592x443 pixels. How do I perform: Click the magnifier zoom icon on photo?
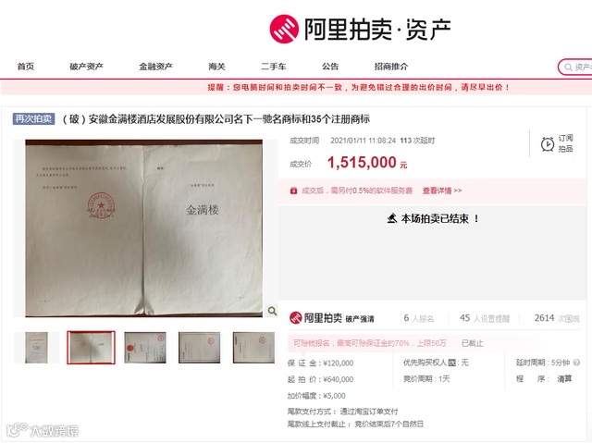point(272,311)
